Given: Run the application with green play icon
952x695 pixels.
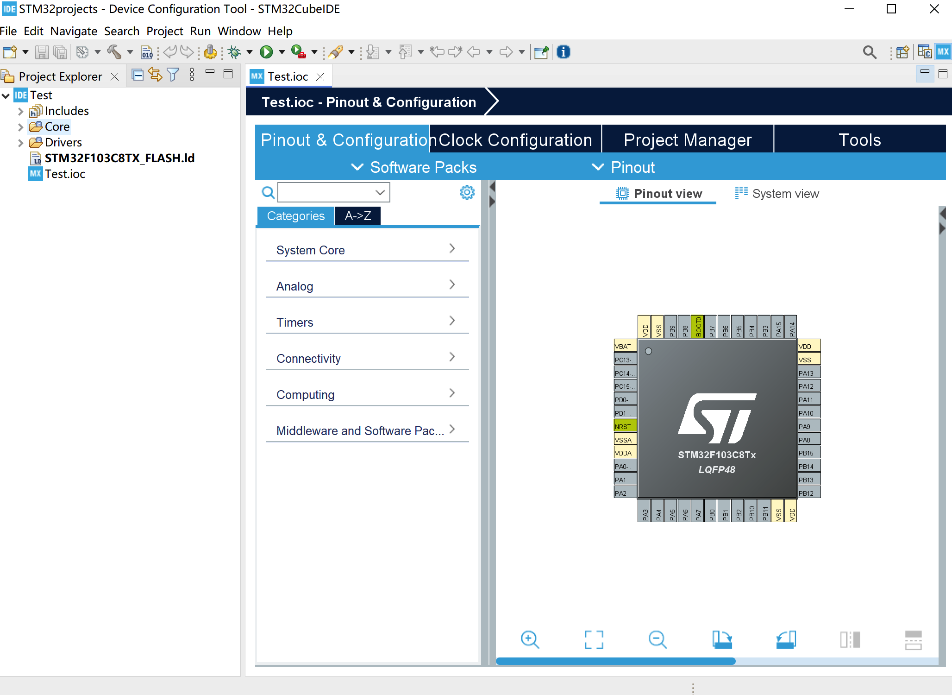Looking at the screenshot, I should point(266,52).
